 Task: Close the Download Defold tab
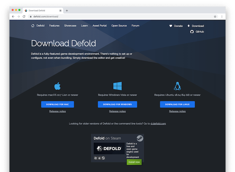pyautogui.click(x=60, y=11)
